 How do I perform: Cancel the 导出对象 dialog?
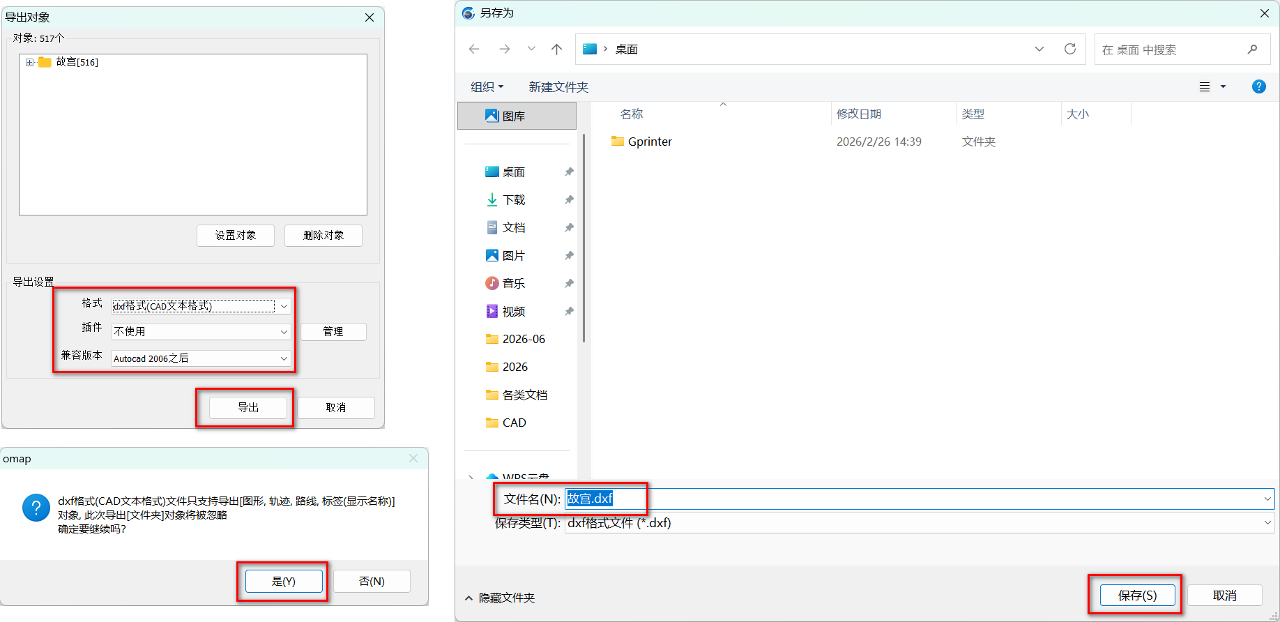tap(336, 407)
